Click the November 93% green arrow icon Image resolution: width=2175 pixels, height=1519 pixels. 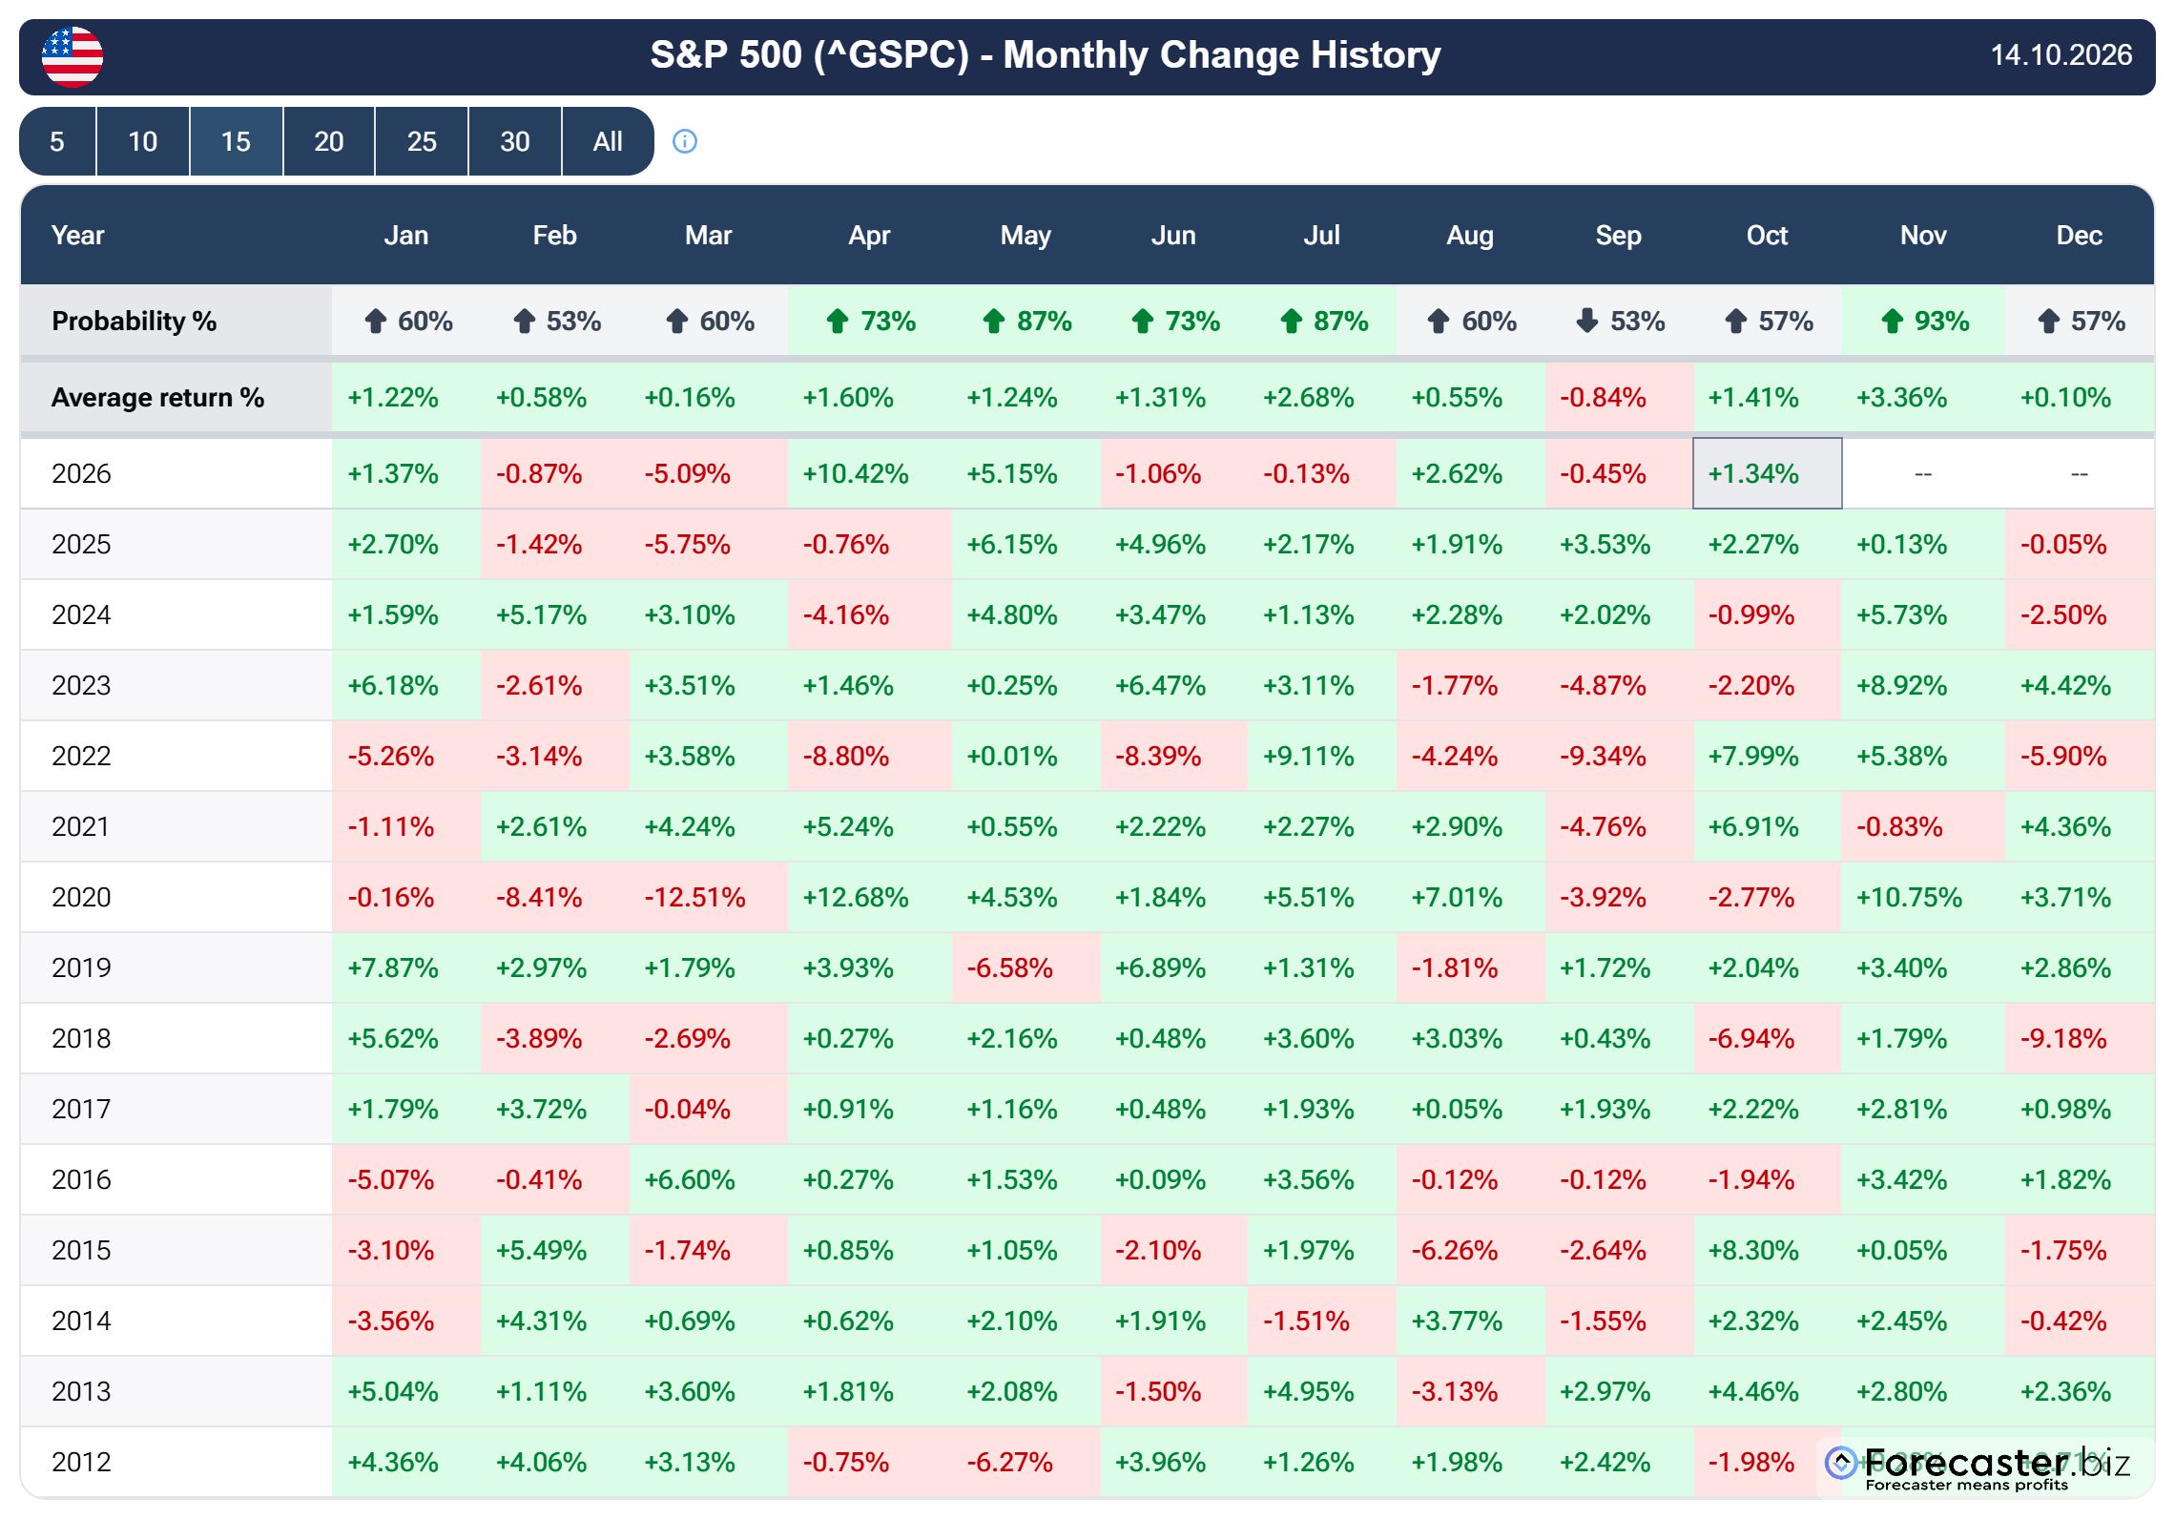(x=1893, y=322)
